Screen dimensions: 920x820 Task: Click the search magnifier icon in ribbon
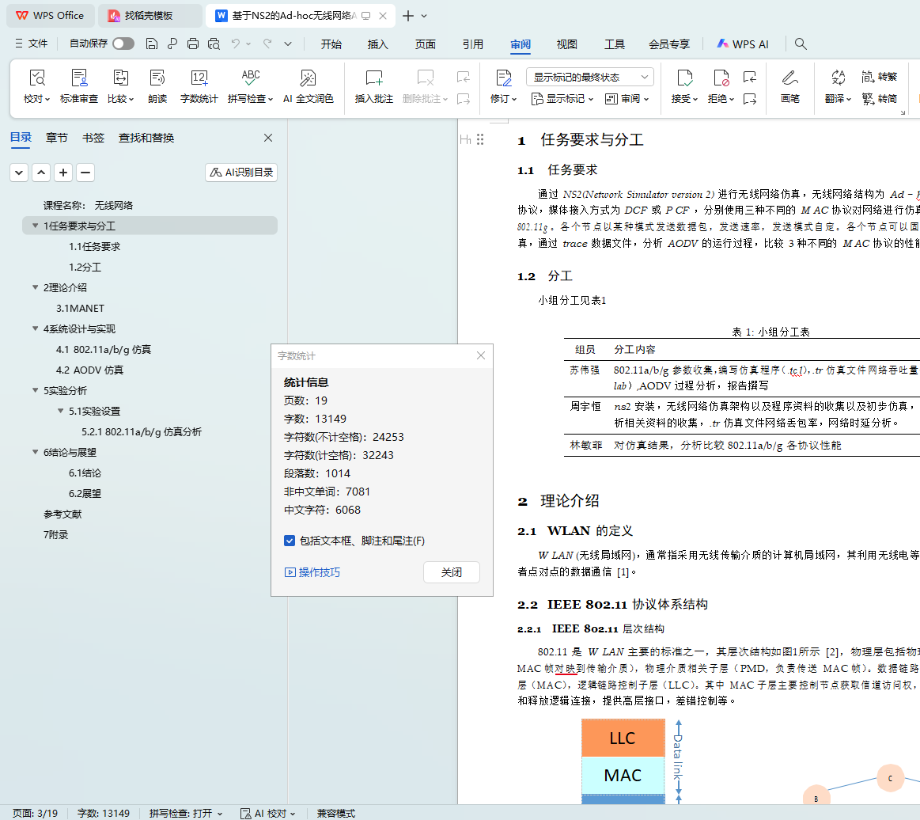(x=801, y=44)
